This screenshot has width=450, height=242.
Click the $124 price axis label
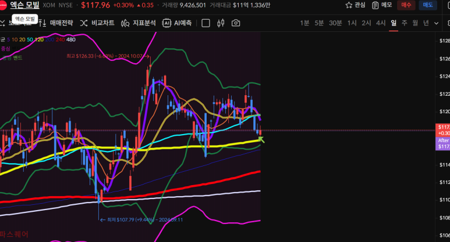click(x=445, y=76)
